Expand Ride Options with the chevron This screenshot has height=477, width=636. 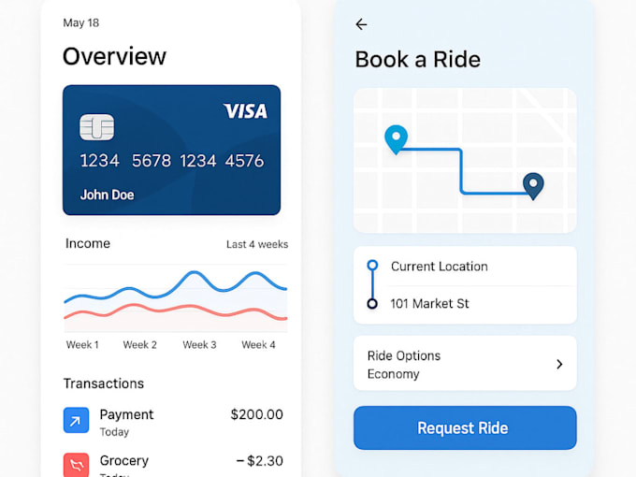coord(559,364)
